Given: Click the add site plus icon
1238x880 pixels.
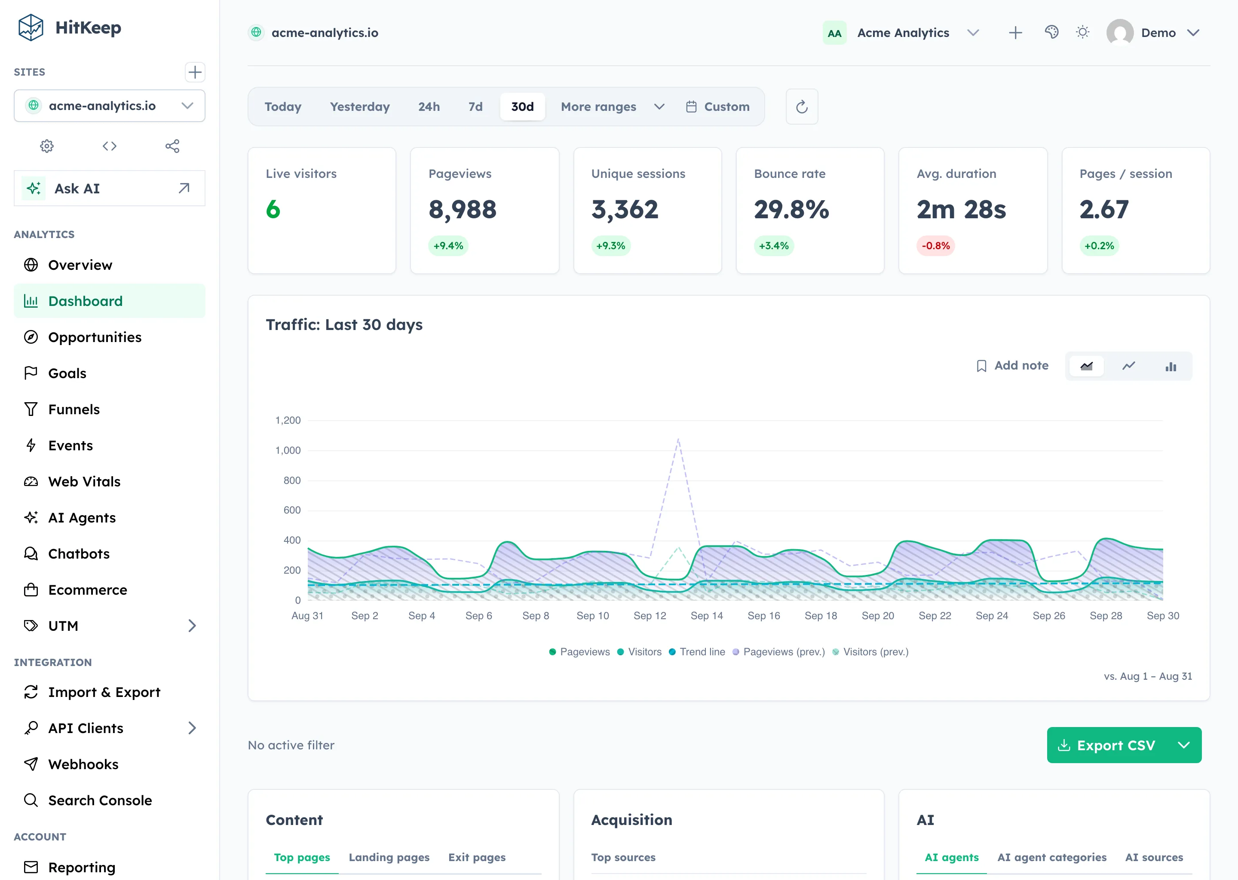Looking at the screenshot, I should (x=195, y=72).
